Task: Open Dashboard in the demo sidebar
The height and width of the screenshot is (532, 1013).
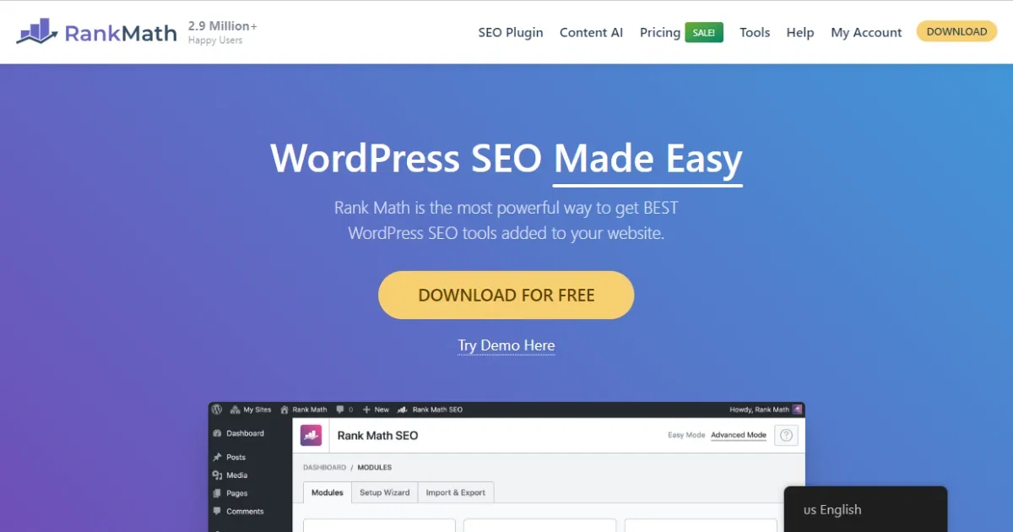Action: (x=239, y=433)
